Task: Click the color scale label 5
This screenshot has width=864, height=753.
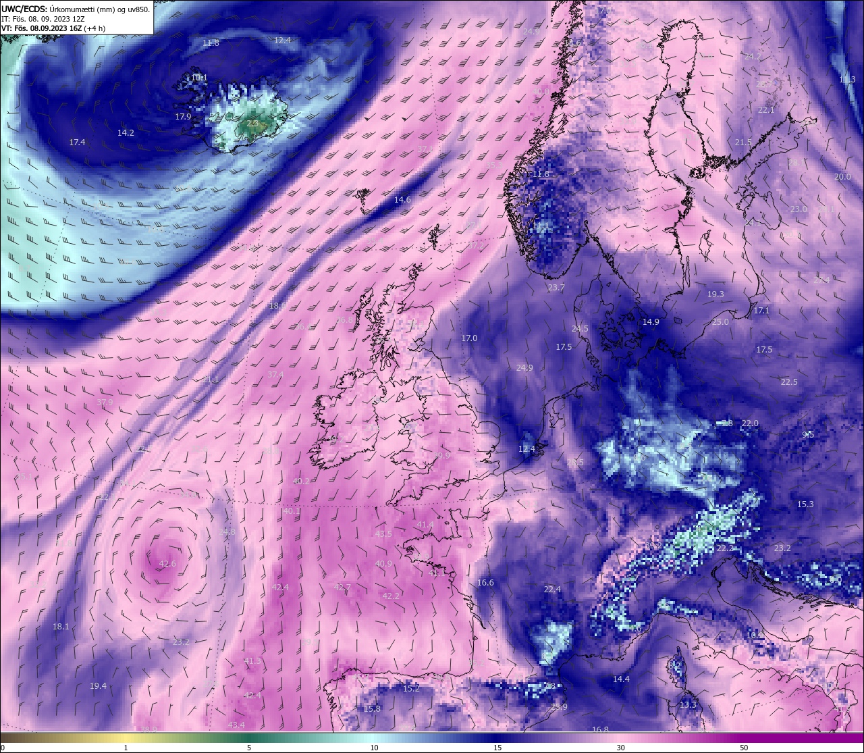Action: pyautogui.click(x=249, y=748)
